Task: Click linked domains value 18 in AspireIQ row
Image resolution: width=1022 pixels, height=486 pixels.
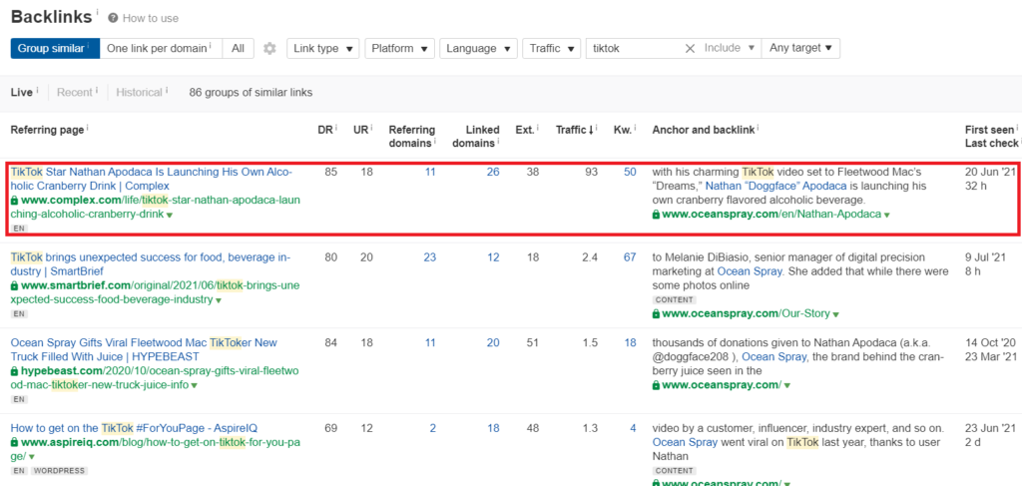Action: point(493,428)
